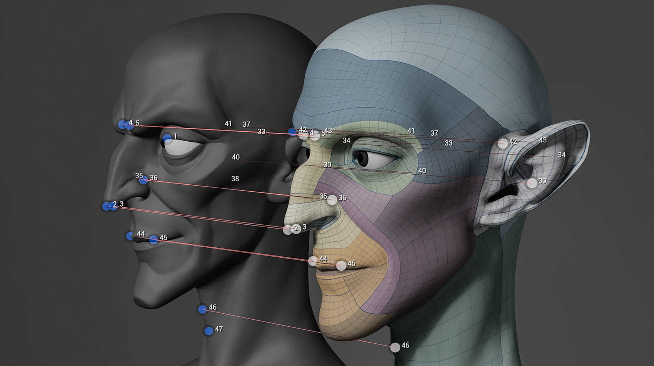
Task: Select white marker 3 at wireframe head's nose tip
Action: tap(296, 229)
